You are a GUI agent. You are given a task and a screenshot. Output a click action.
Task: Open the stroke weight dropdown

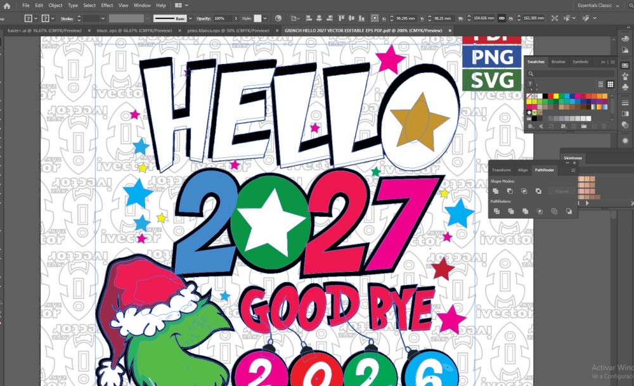click(x=103, y=18)
